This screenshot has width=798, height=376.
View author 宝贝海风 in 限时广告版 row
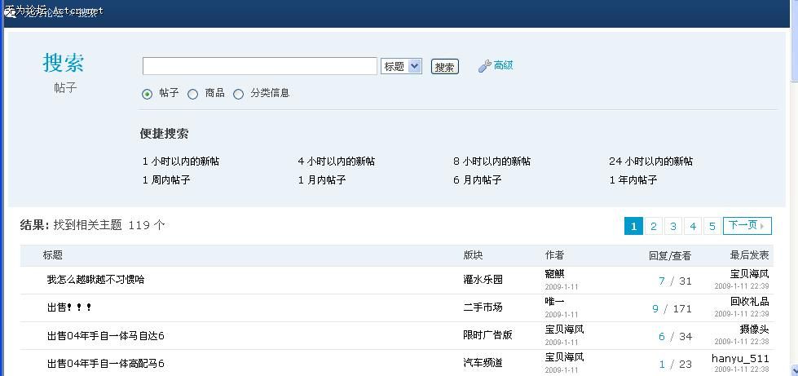[x=564, y=330]
